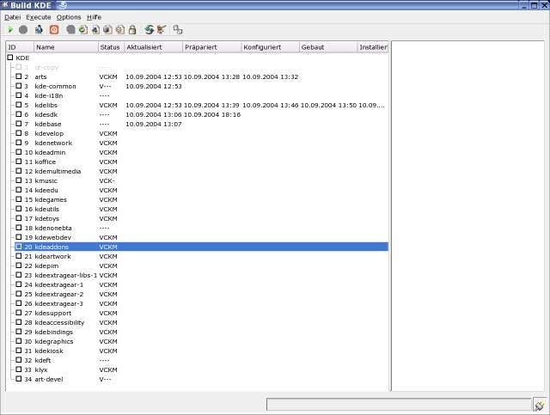Select the kdebindings row name
Viewport: 550px width, 415px height.
[54, 333]
